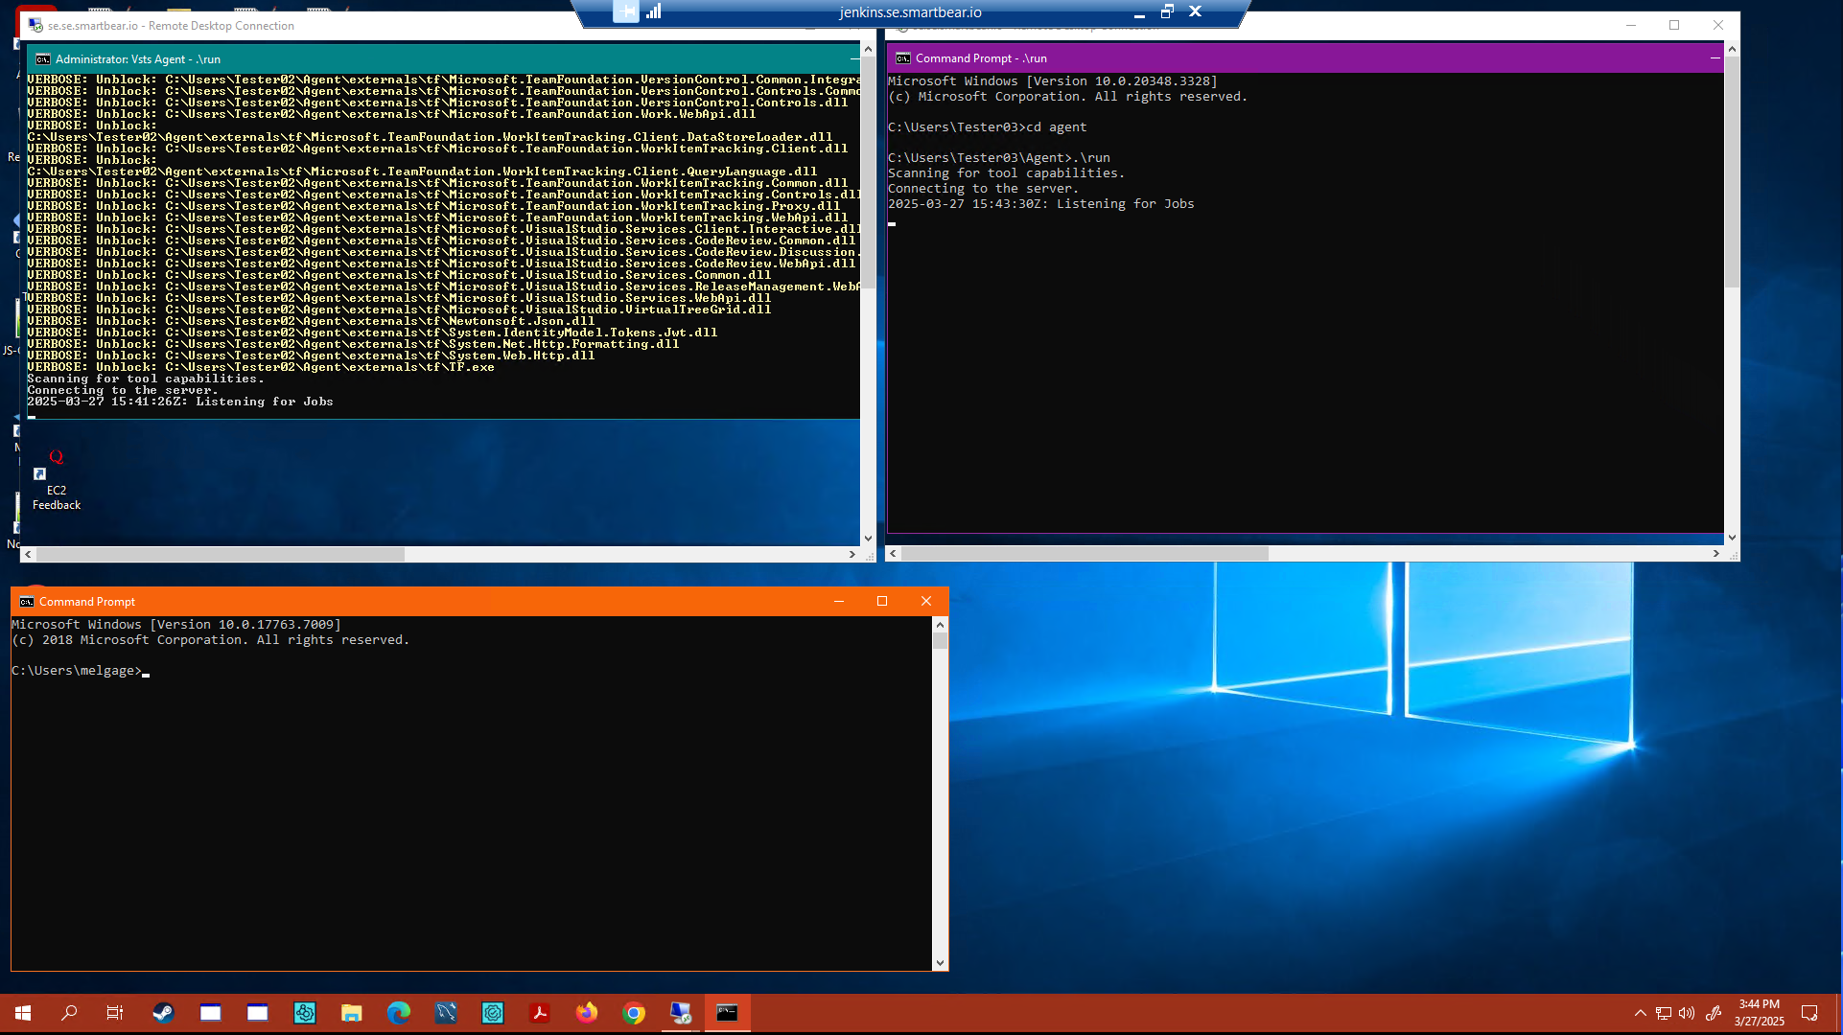Expand hidden system tray icons chevron
1843x1035 pixels.
pyautogui.click(x=1640, y=1013)
